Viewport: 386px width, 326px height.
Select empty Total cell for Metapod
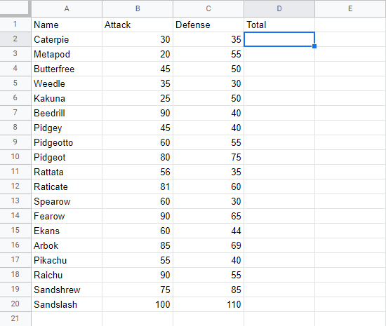279,54
